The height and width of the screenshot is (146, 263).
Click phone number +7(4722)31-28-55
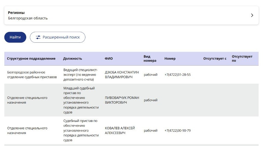click(x=177, y=75)
